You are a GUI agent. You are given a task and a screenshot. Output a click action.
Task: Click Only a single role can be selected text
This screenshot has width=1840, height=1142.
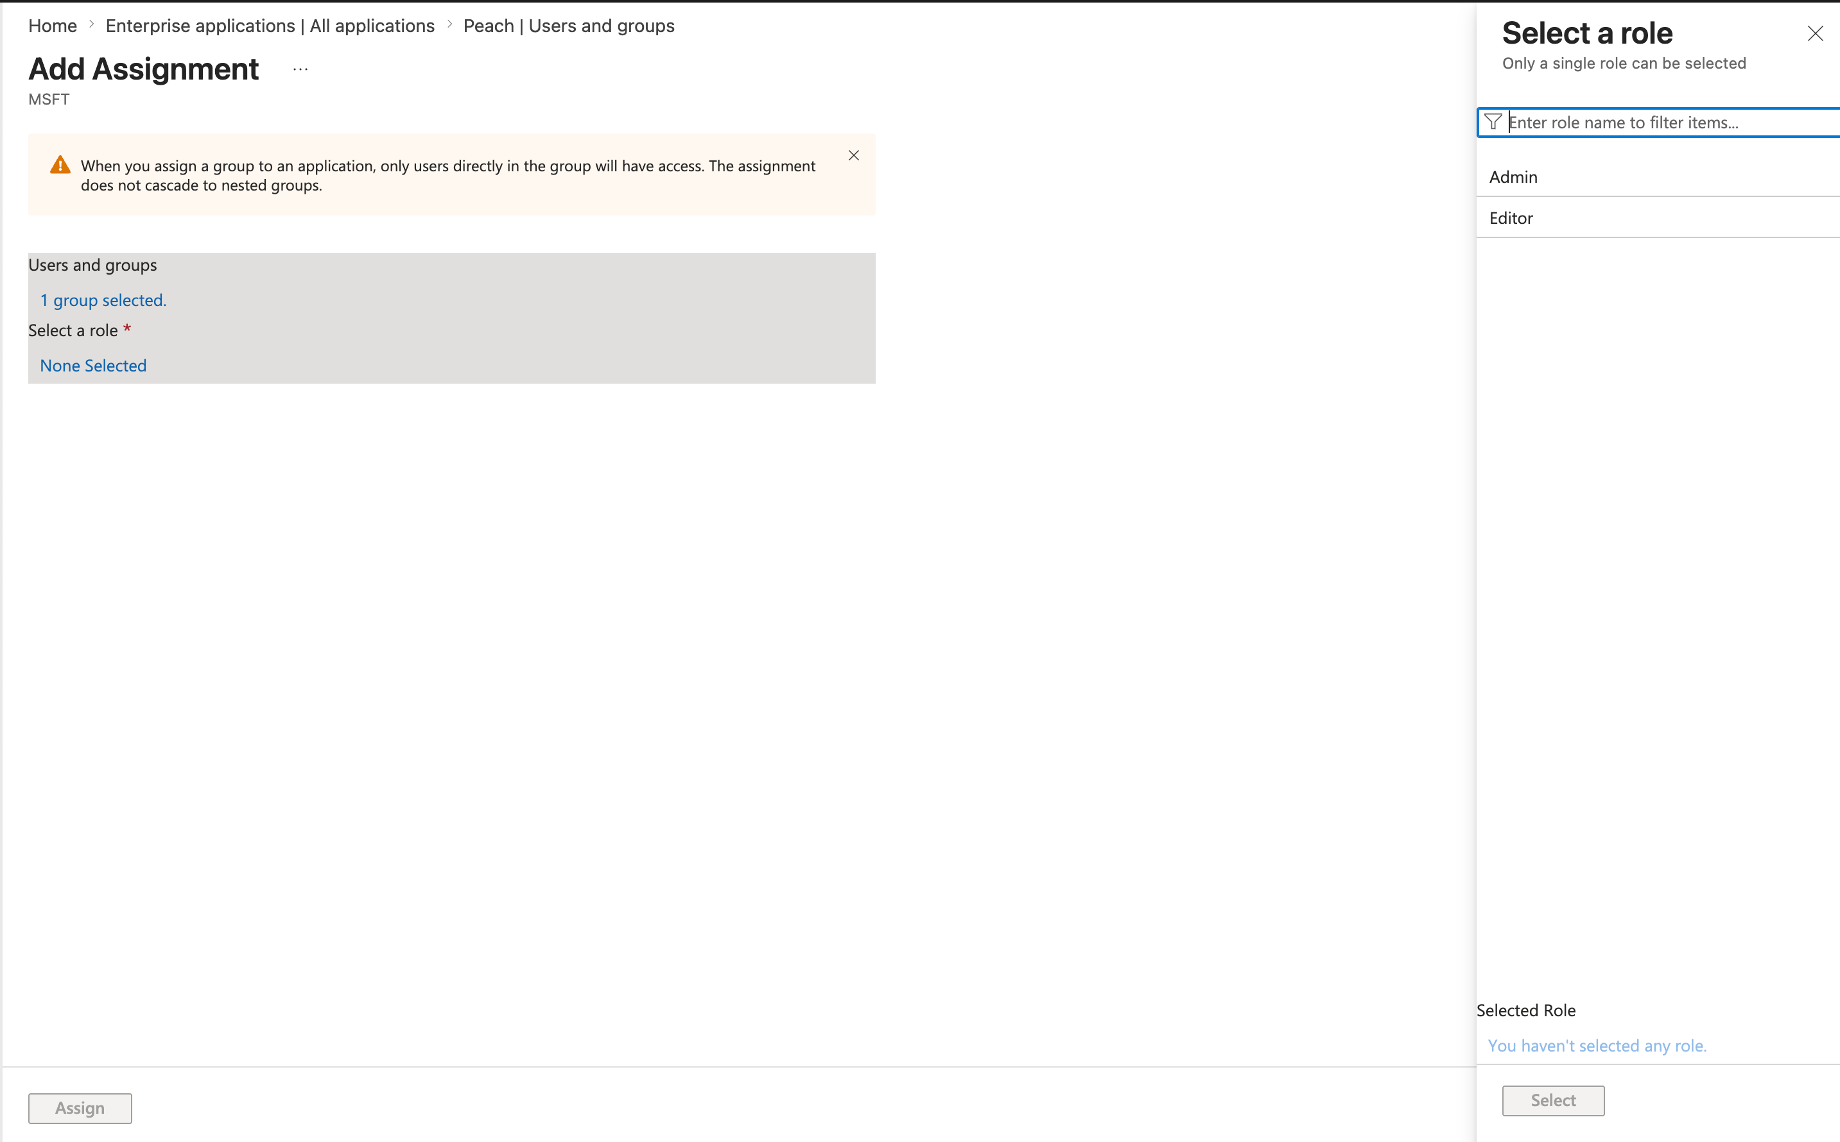[x=1624, y=64]
